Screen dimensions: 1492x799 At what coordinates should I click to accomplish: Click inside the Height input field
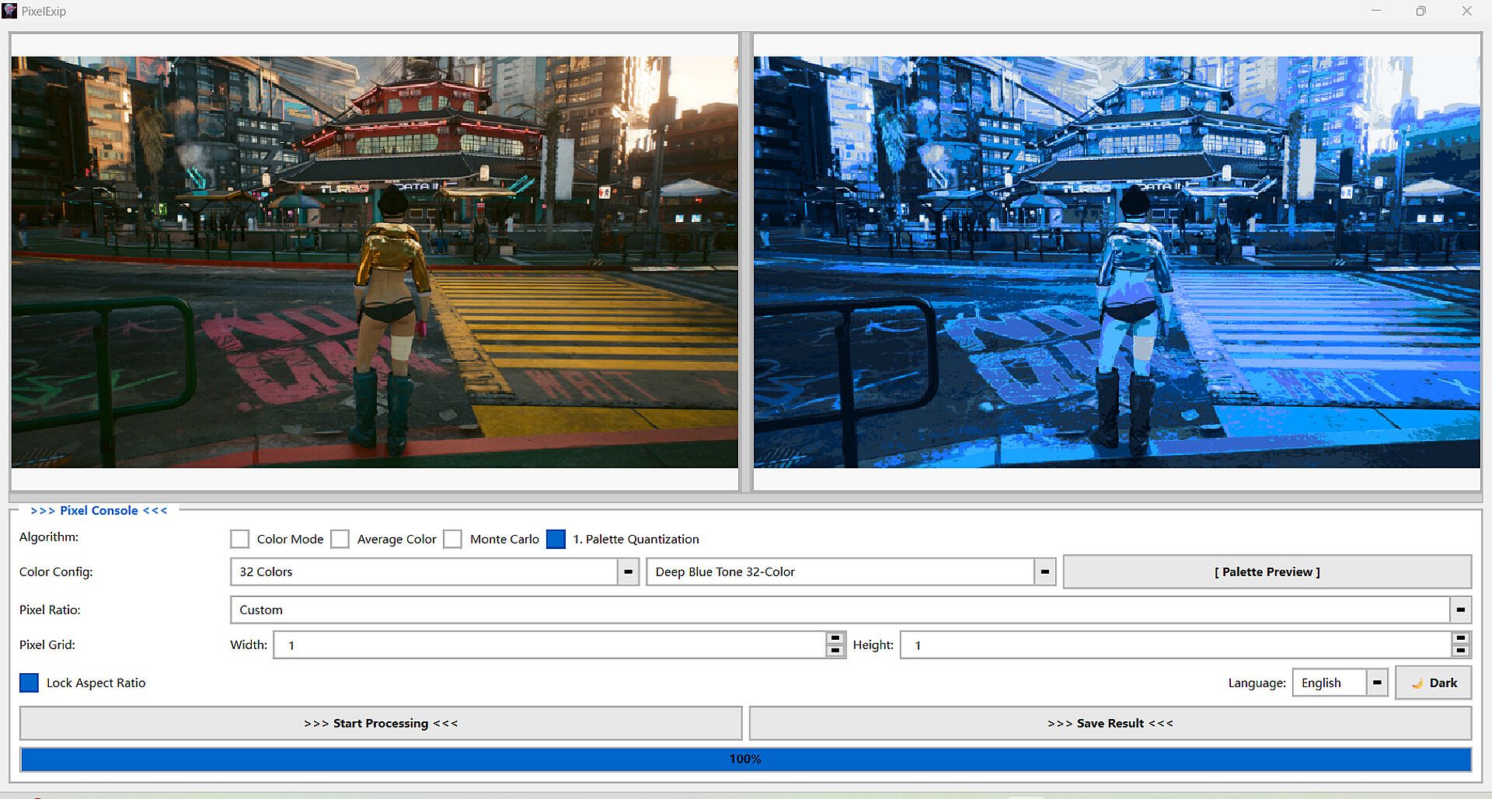(1173, 645)
